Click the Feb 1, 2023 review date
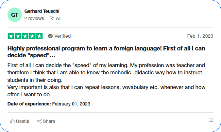This screenshot has width=221, height=132. tap(200, 36)
